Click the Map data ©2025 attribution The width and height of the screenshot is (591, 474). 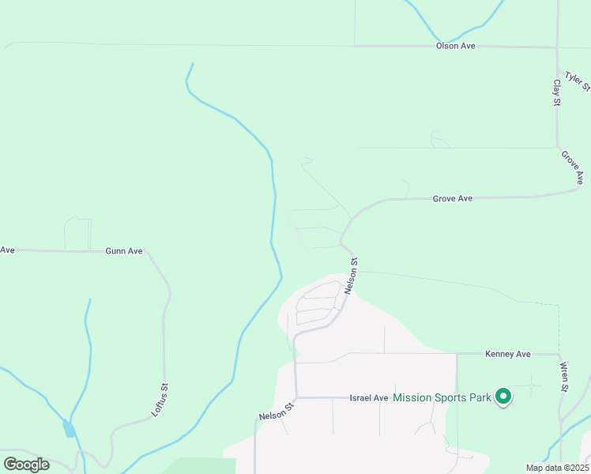pos(557,468)
